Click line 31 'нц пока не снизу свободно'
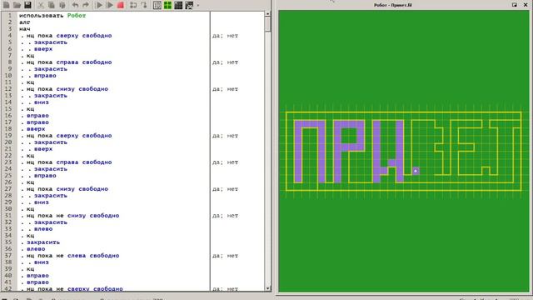533x300 pixels. [x=72, y=216]
